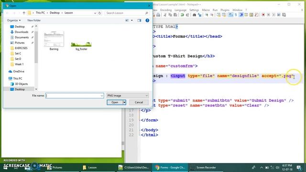This screenshot has height=172, width=306.
Task: Click Lesson in the address breadcrumb
Action: tap(69, 13)
